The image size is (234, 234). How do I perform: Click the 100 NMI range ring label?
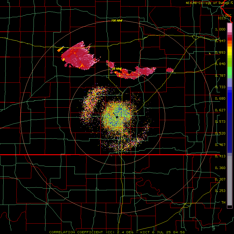coord(117,21)
